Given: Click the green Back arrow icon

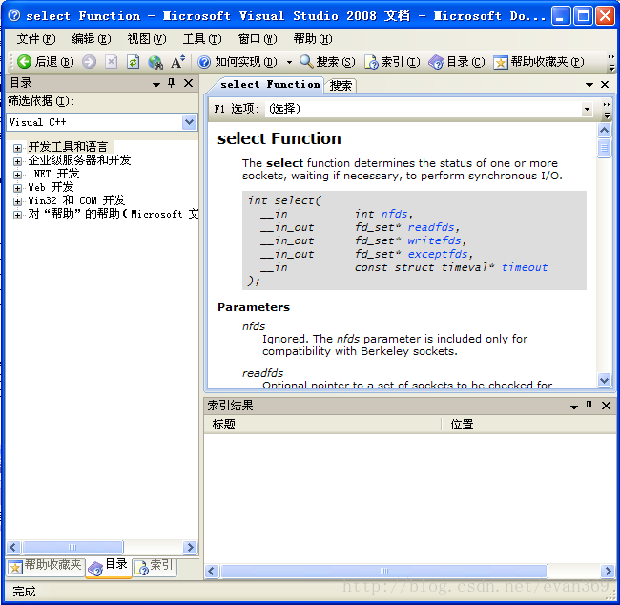Looking at the screenshot, I should [x=24, y=62].
